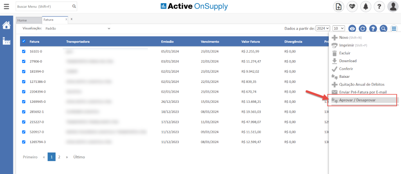Choose Download from the actions menu
Screen dimensions: 401x174
(x=348, y=61)
